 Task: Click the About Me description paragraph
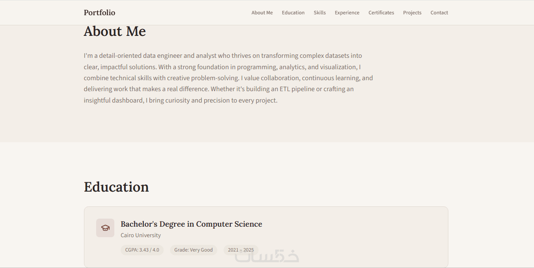pos(228,78)
